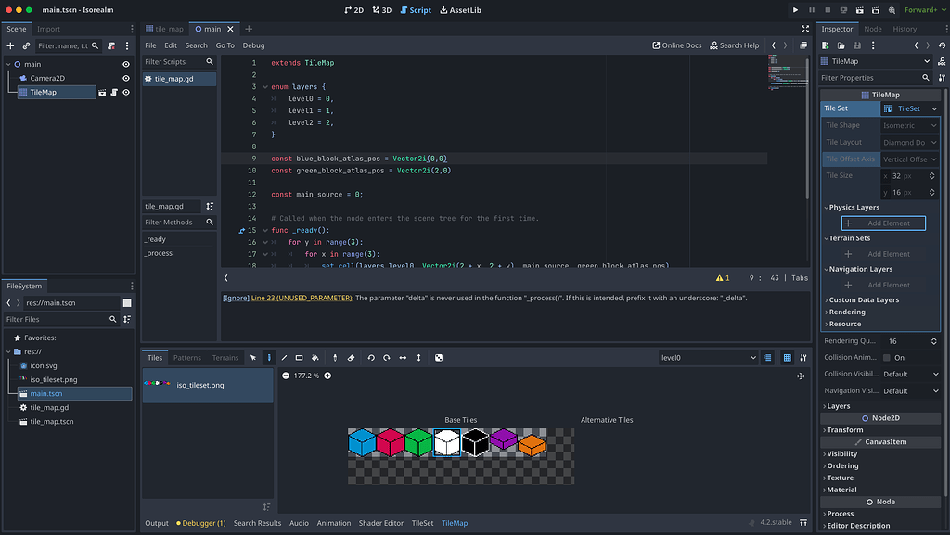Image resolution: width=950 pixels, height=535 pixels.
Task: Click the Movie Maker mode icon
Action: click(890, 9)
